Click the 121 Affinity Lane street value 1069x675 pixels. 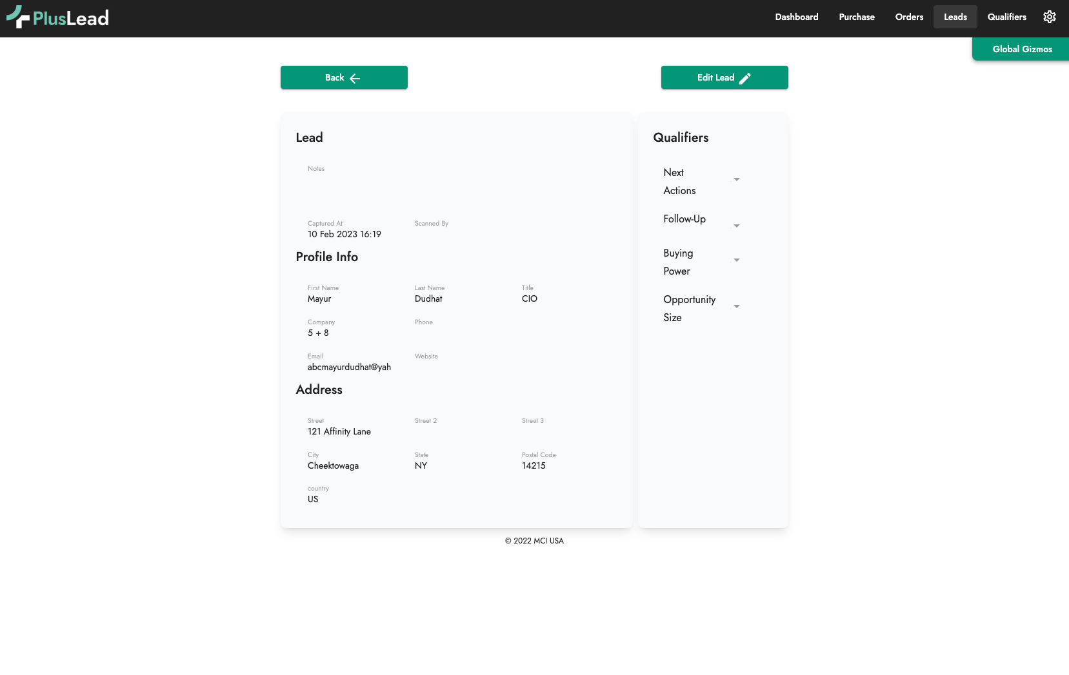click(339, 432)
